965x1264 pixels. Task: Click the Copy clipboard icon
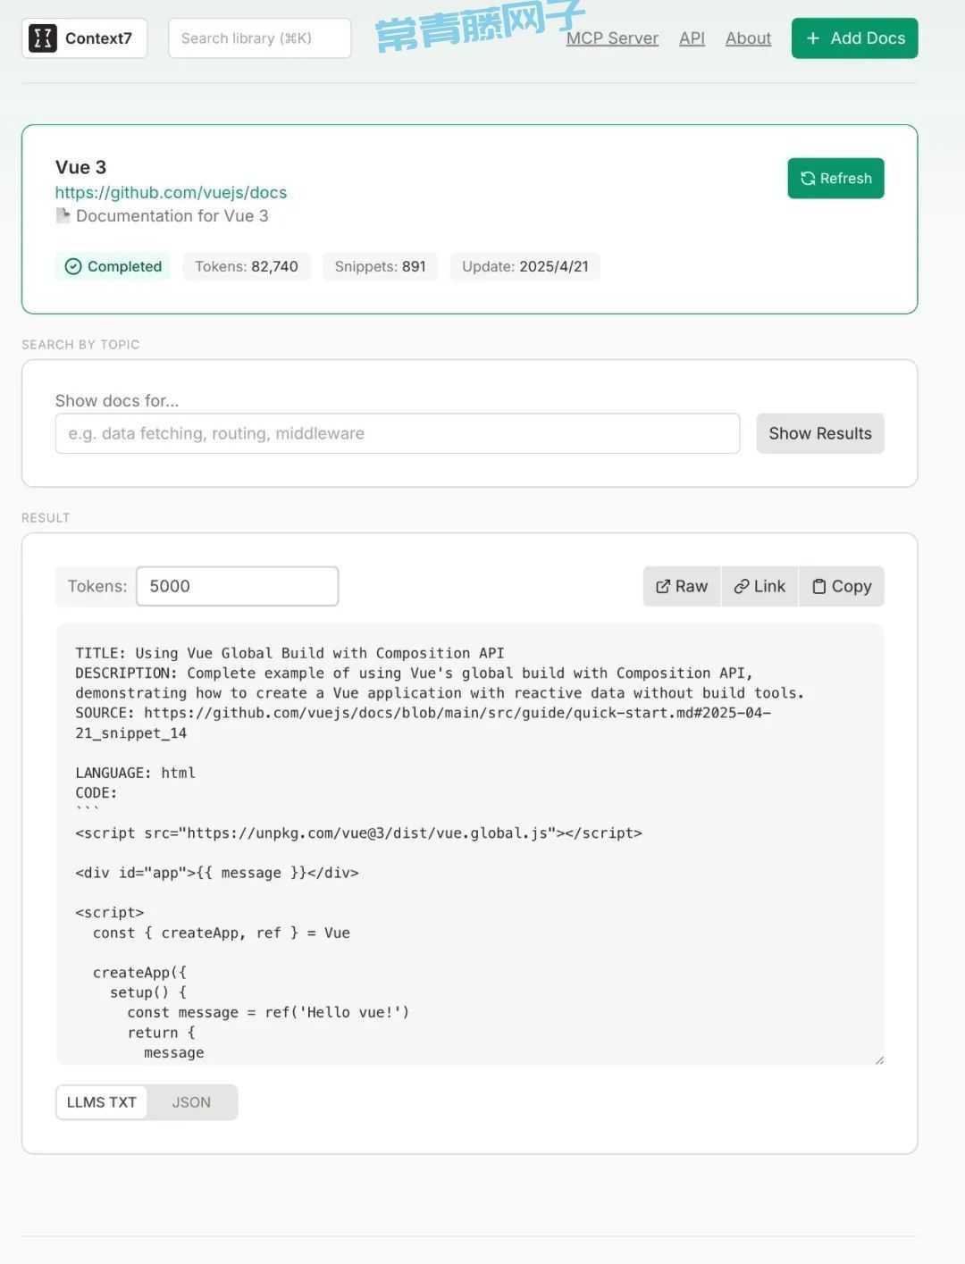coord(818,587)
